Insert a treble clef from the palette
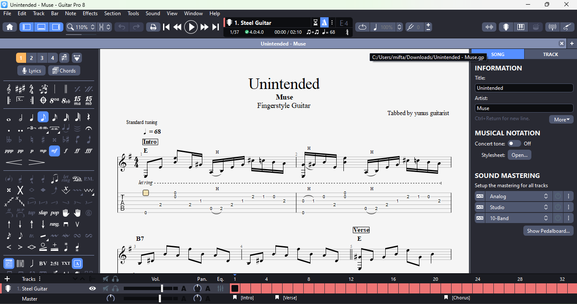 coord(9,89)
